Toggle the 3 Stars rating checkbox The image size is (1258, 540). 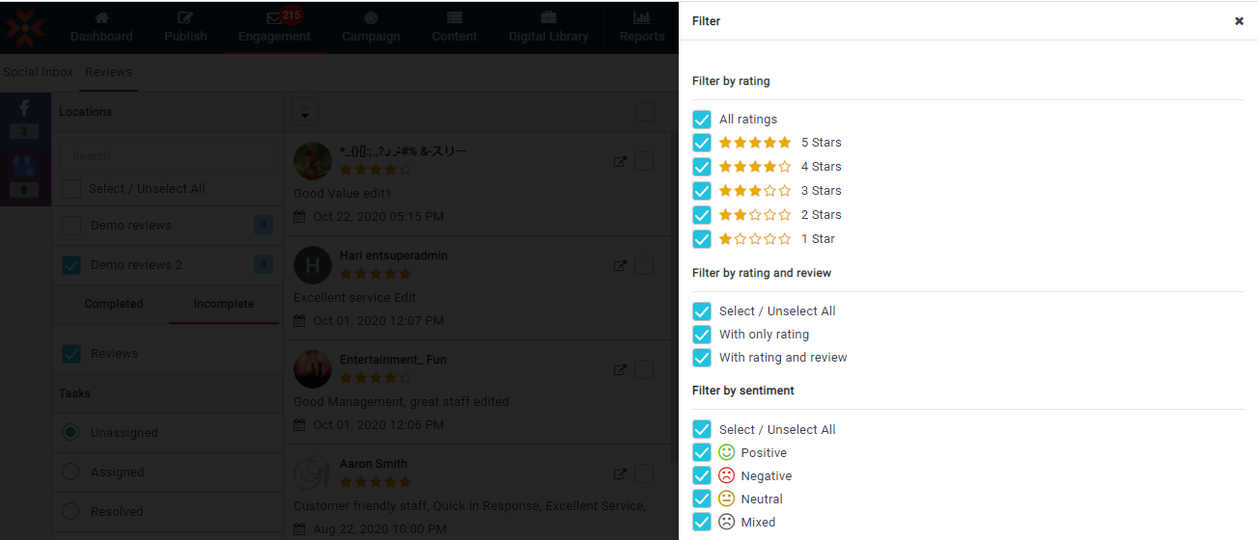click(x=702, y=191)
